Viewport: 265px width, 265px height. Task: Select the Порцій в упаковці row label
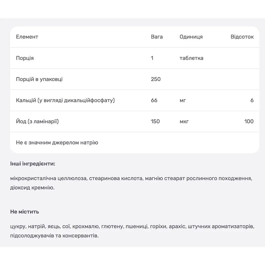click(39, 79)
